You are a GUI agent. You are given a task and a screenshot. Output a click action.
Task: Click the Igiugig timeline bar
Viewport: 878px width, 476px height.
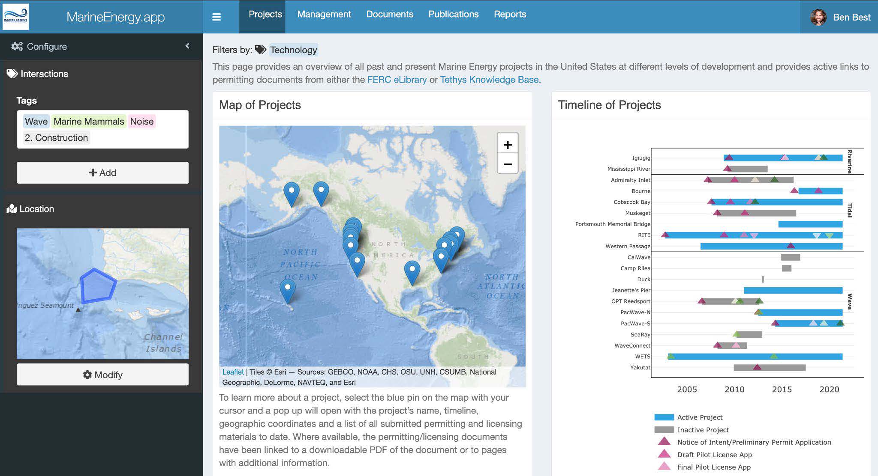783,158
